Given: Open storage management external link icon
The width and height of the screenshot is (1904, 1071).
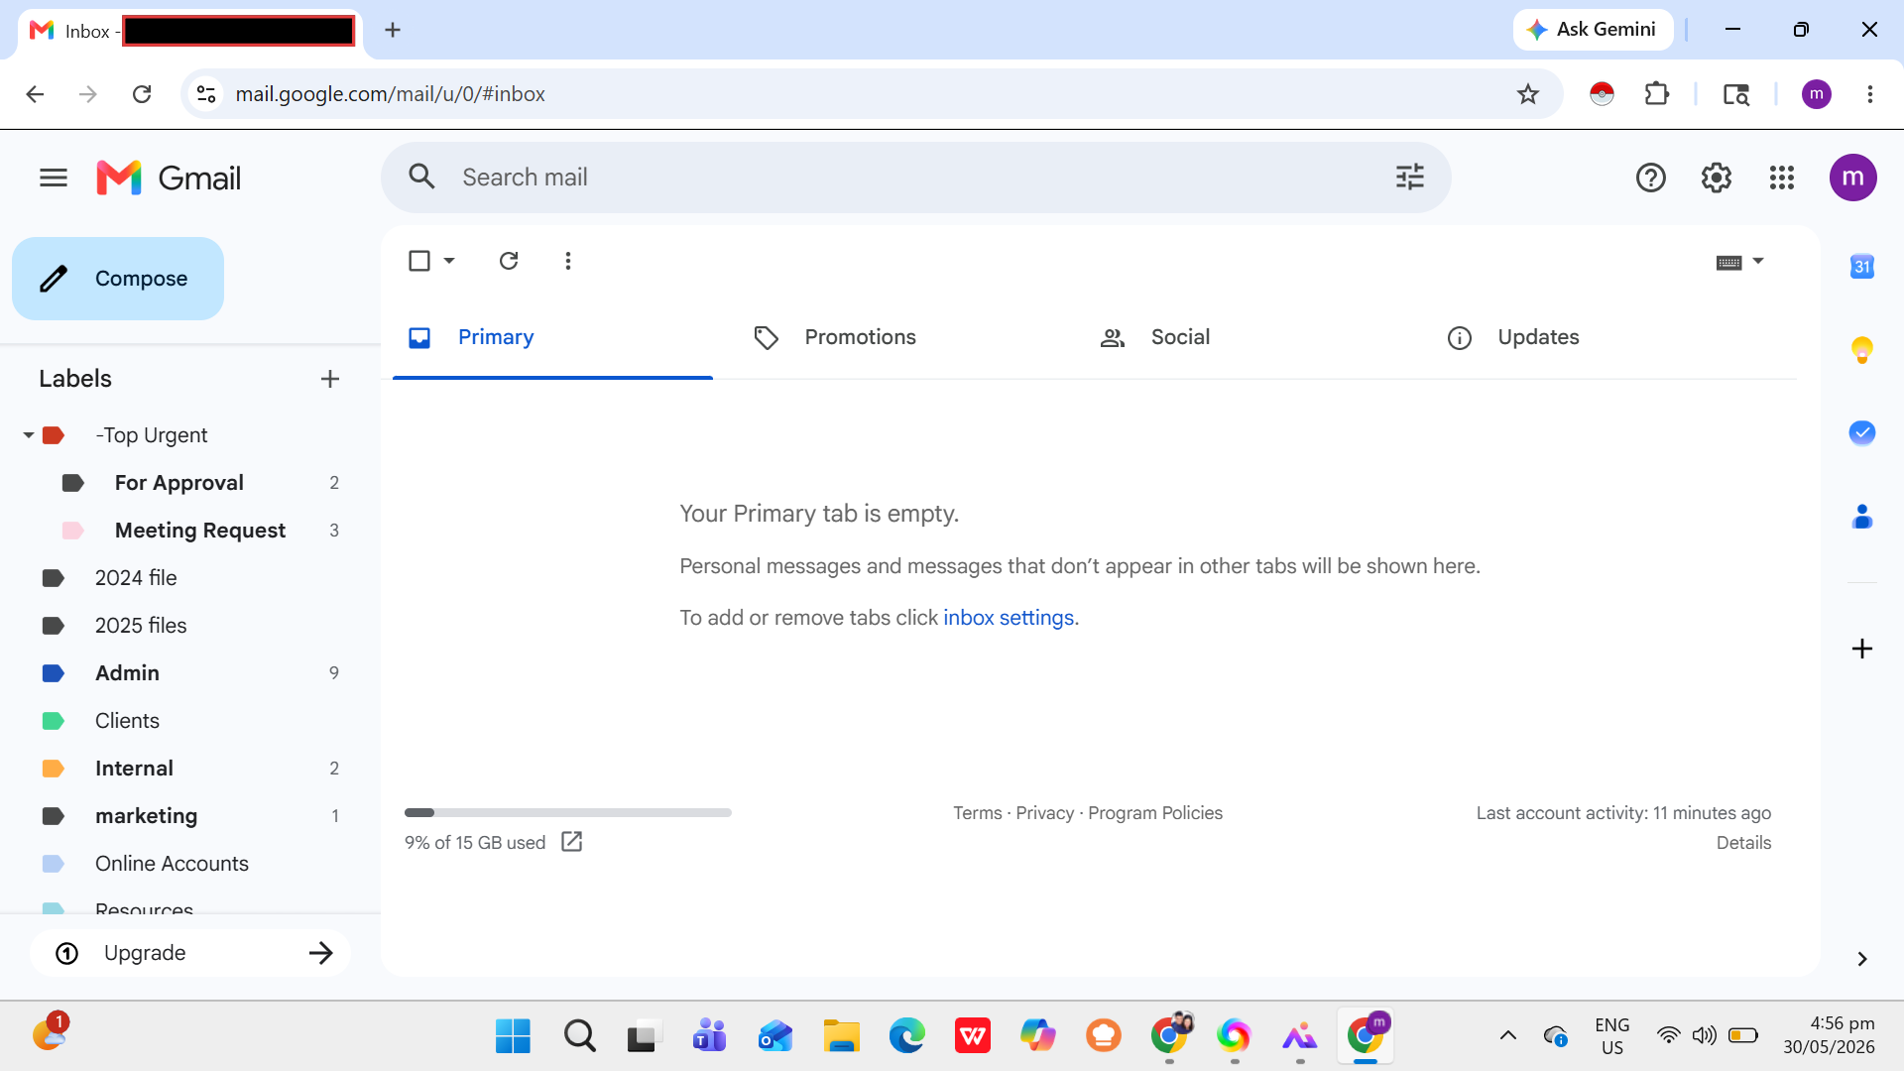Looking at the screenshot, I should pyautogui.click(x=572, y=842).
